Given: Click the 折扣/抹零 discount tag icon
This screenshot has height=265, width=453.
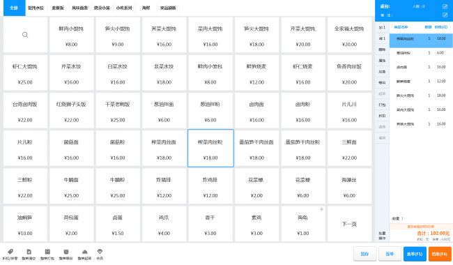Looking at the screenshot, I should 10,252.
